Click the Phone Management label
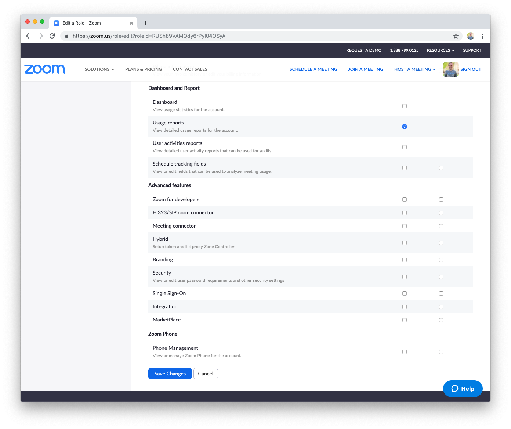This screenshot has width=511, height=429. pos(175,348)
